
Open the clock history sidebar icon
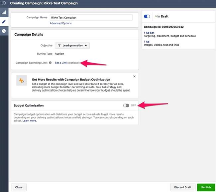pos(4,31)
